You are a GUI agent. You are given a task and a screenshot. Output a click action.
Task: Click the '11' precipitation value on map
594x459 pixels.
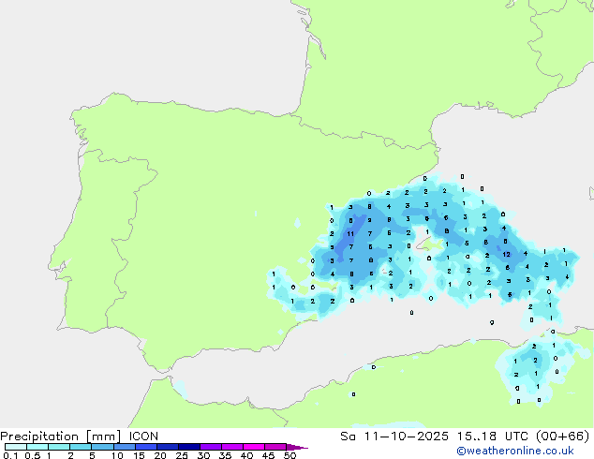(350, 233)
